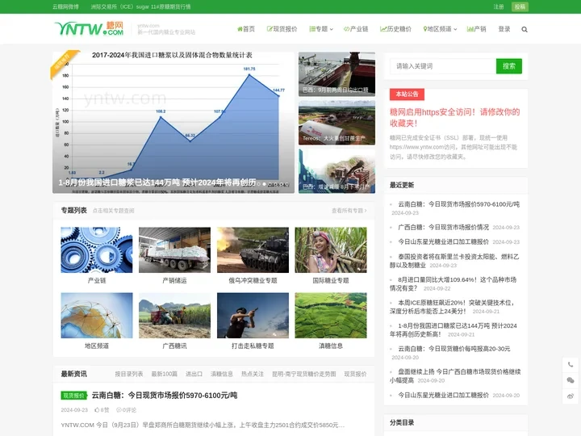Open 巴西: 9月前两周日均出口糖 thumbnail
Viewport: 581px width, 436px height.
(x=336, y=73)
